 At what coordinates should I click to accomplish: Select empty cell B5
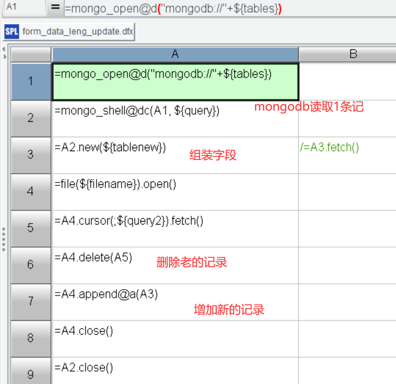coord(348,228)
